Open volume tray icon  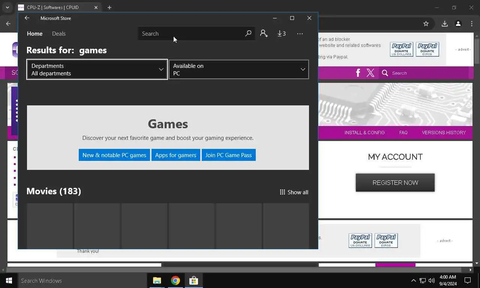(432, 280)
